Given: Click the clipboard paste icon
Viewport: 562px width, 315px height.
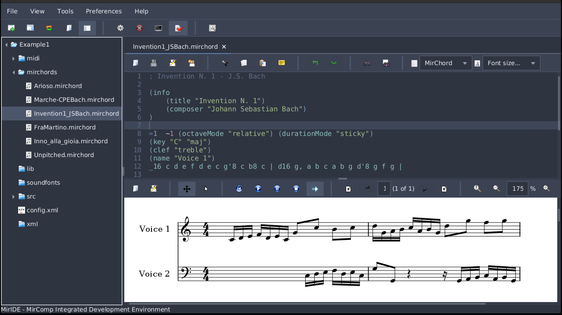Looking at the screenshot, I should click(x=262, y=63).
